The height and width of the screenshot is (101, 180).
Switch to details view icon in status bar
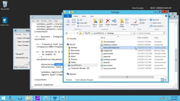tap(163, 80)
